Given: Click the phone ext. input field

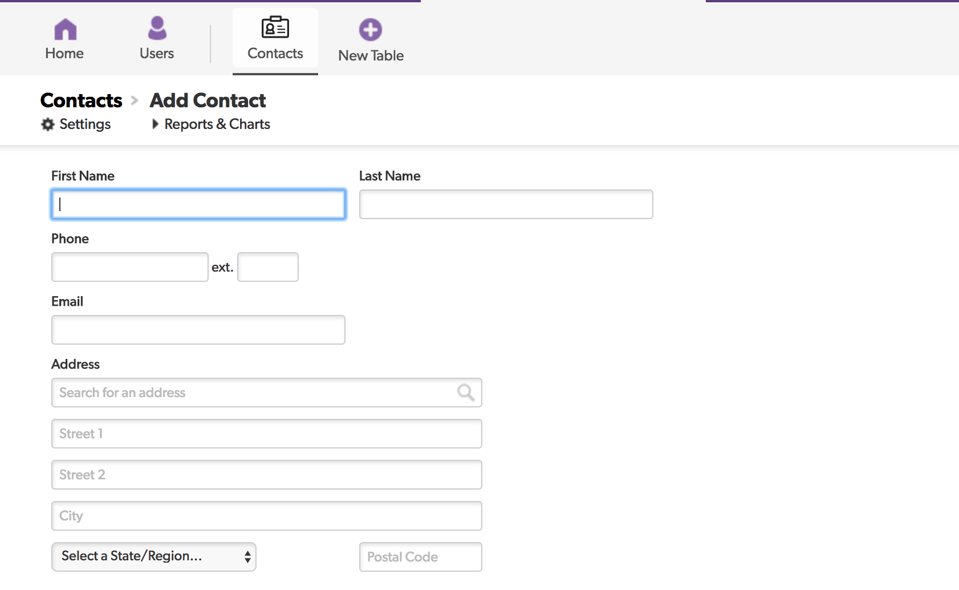Looking at the screenshot, I should (x=268, y=267).
